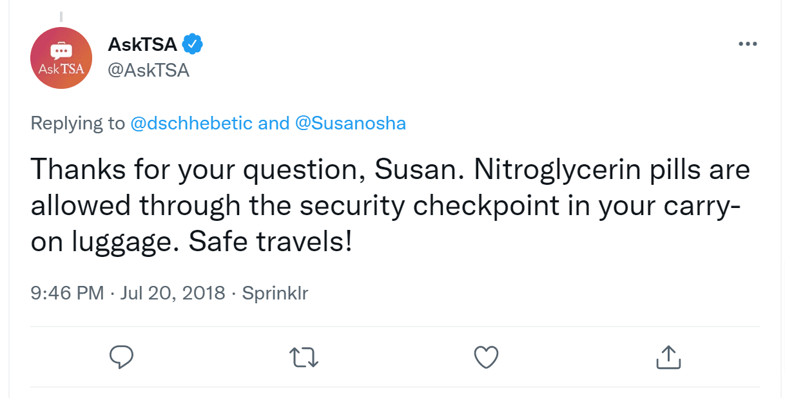Open the share tweet icon
The width and height of the screenshot is (785, 398).
pos(668,357)
